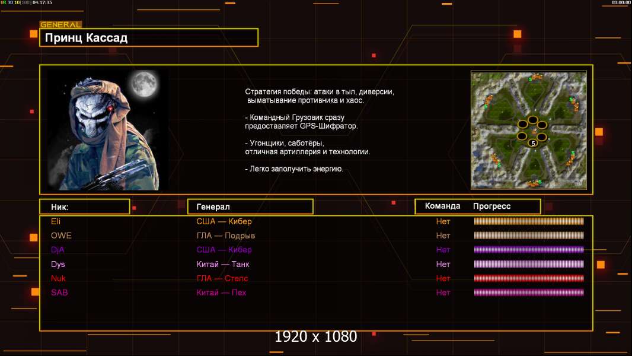
Task: Click the Нет team value for OWE
Action: point(443,236)
